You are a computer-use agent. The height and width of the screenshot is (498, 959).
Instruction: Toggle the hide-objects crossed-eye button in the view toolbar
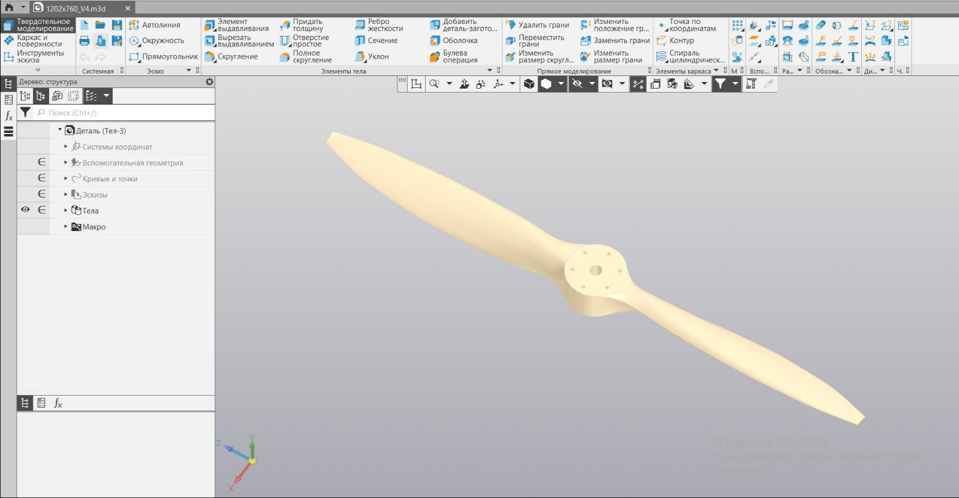[577, 84]
